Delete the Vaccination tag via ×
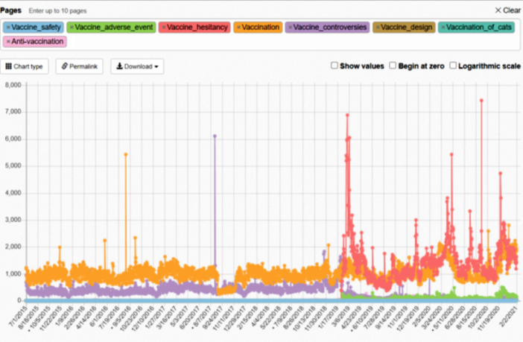This screenshot has width=523, height=342. (238, 28)
